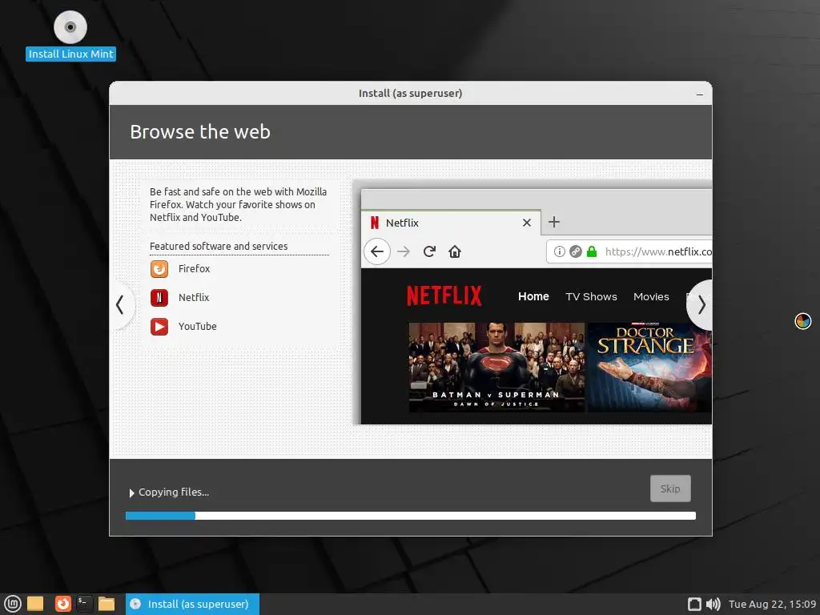Minimize the installer window
Image resolution: width=820 pixels, height=615 pixels.
point(700,94)
